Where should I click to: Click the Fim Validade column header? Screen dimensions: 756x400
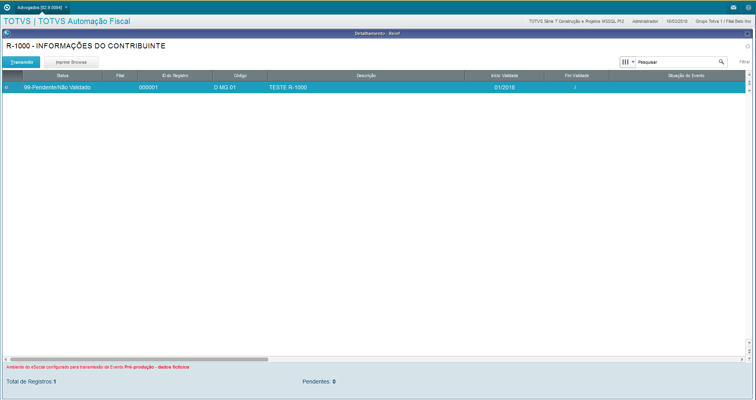pos(577,76)
